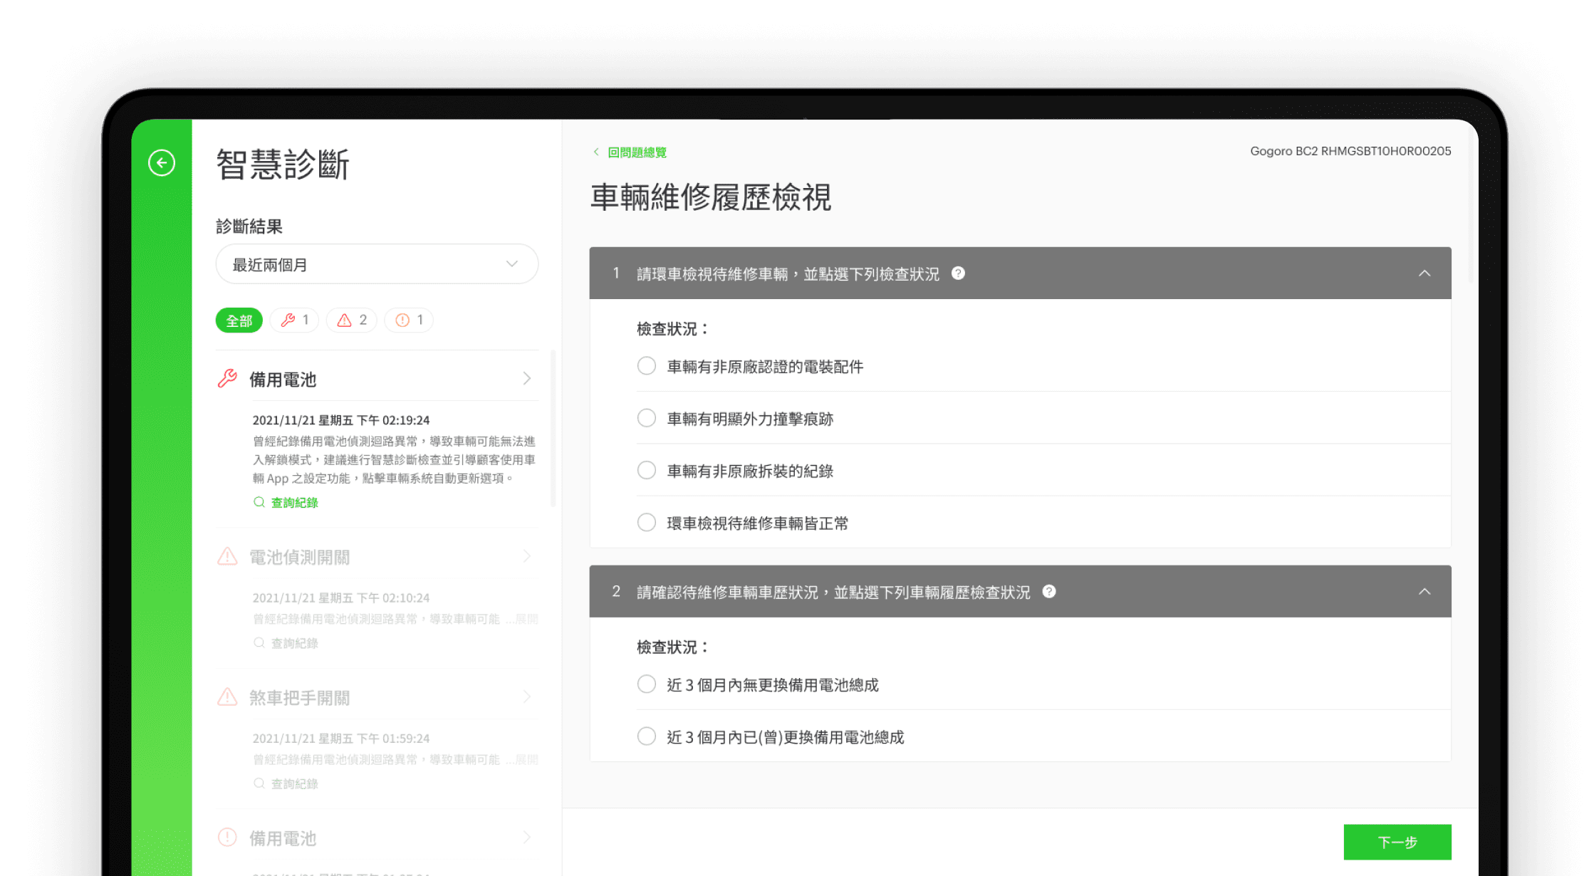Click the 回問題總覽 back chevron icon
This screenshot has height=876, width=1594.
pos(596,152)
